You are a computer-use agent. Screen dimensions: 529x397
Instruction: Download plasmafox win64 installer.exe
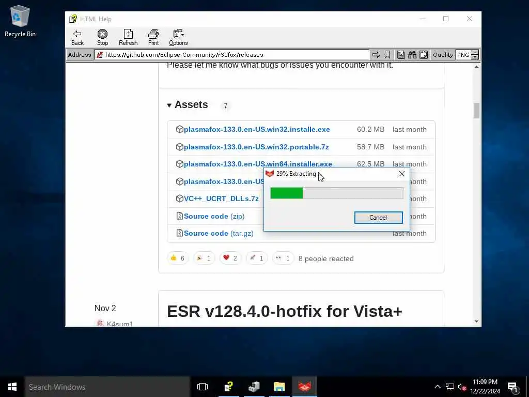tap(258, 164)
